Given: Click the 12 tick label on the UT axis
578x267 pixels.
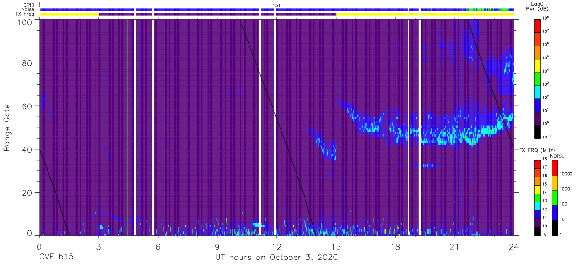Looking at the screenshot, I should pos(277,246).
